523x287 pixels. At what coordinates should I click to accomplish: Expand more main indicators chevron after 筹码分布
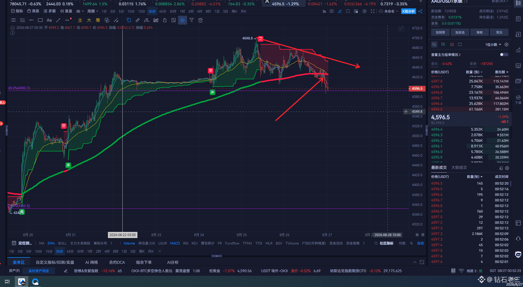tap(111, 243)
